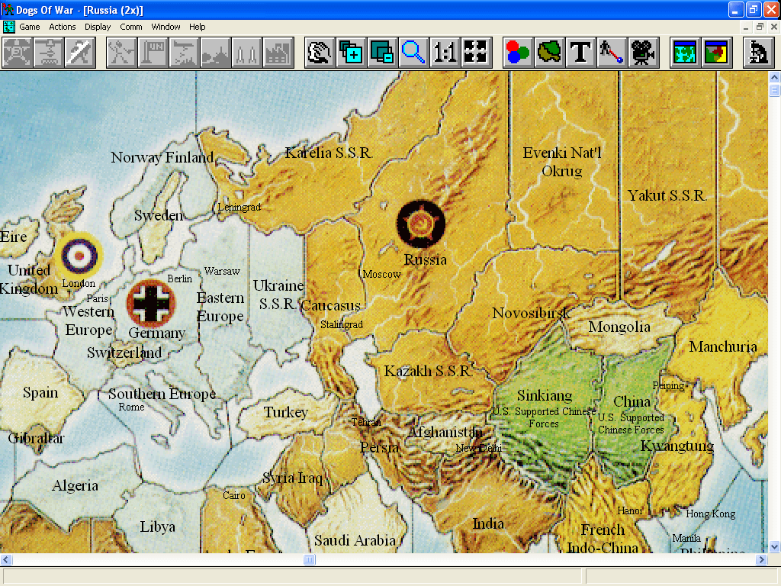Click the UN flag toolbar icon
Image resolution: width=781 pixels, height=586 pixels.
(153, 53)
